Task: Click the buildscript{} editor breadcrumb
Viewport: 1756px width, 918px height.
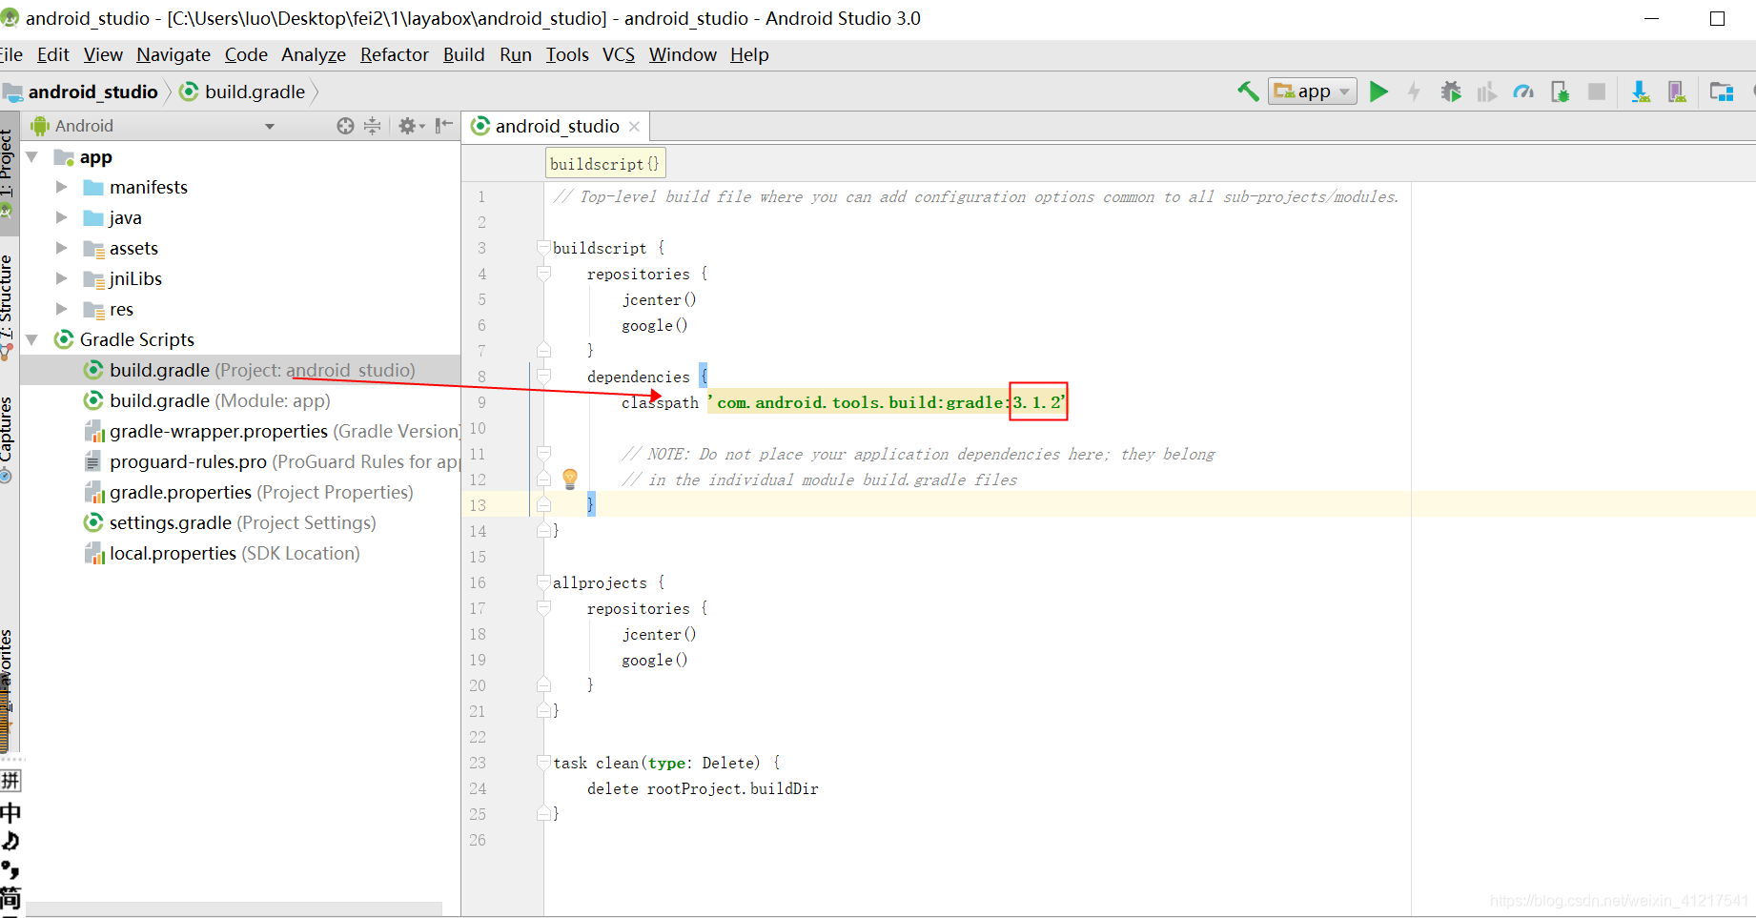Action: (604, 163)
